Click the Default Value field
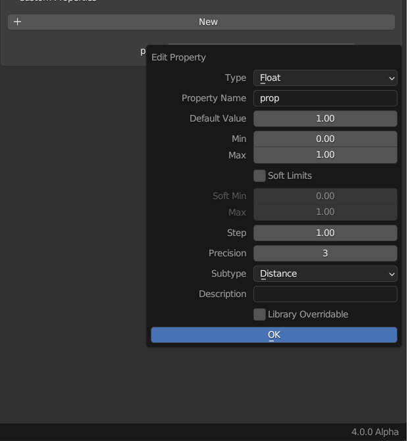Screen dimensions: 410x441 point(325,118)
